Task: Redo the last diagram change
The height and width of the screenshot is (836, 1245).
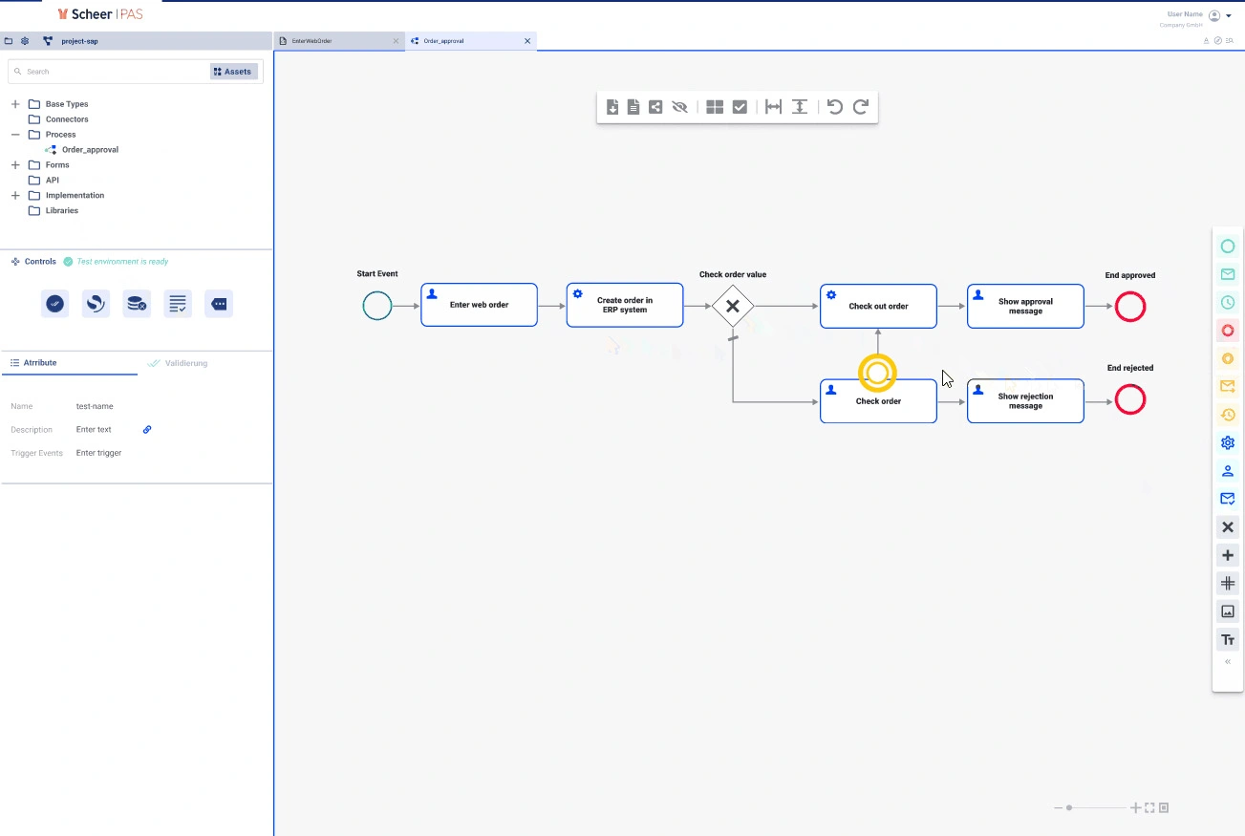Action: 861,107
